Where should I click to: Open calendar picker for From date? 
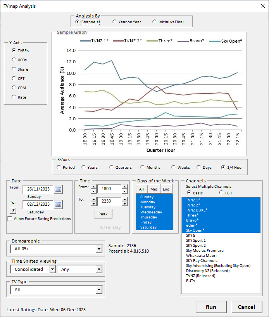click(58, 189)
